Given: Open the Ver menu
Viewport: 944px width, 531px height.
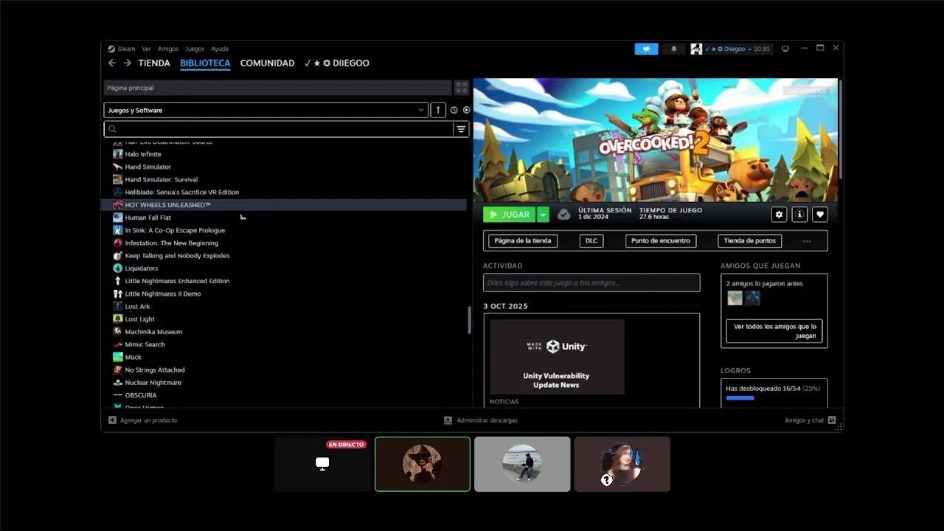Looking at the screenshot, I should click(146, 49).
